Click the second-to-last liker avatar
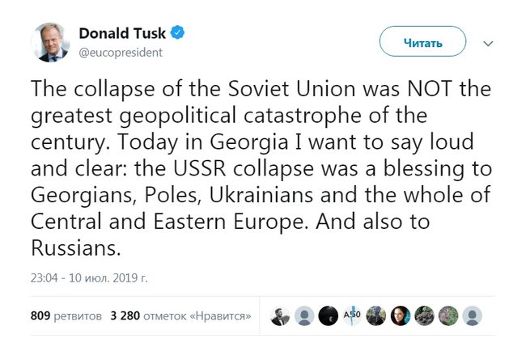The image size is (526, 347). click(448, 315)
